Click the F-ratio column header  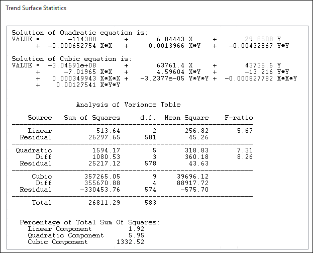(x=239, y=118)
